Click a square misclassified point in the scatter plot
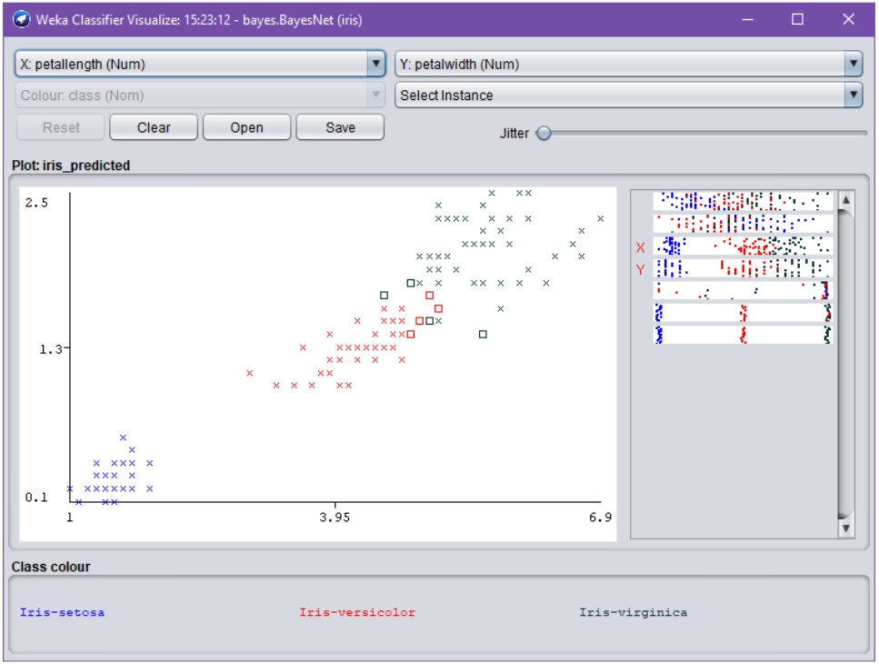Screen dimensions: 879x664 [x=386, y=296]
